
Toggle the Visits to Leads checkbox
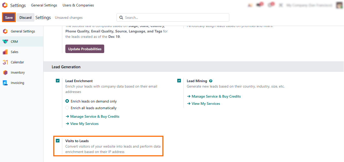58,141
